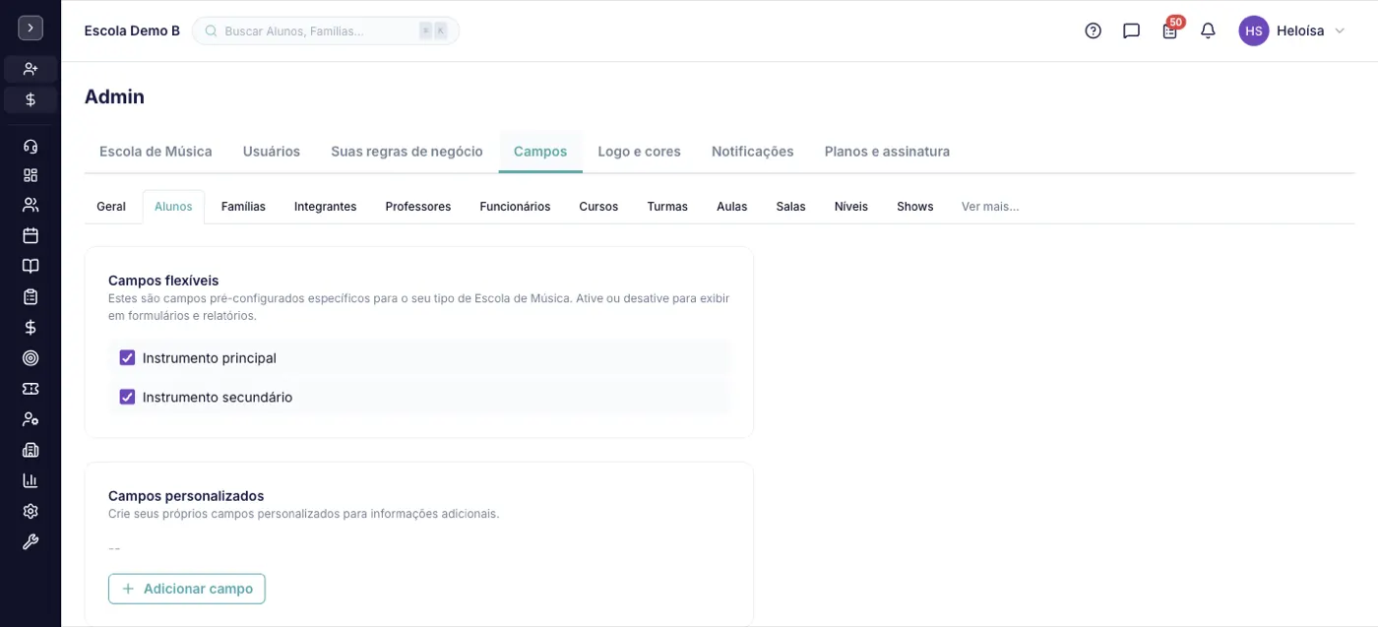This screenshot has width=1378, height=627.
Task: Open the calendar icon in sidebar
Action: 31,235
